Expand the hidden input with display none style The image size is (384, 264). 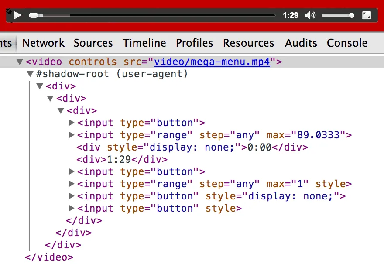tap(71, 196)
